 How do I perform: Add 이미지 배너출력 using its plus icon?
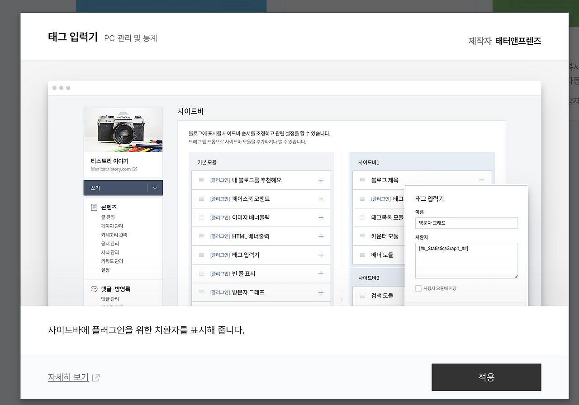tap(321, 217)
